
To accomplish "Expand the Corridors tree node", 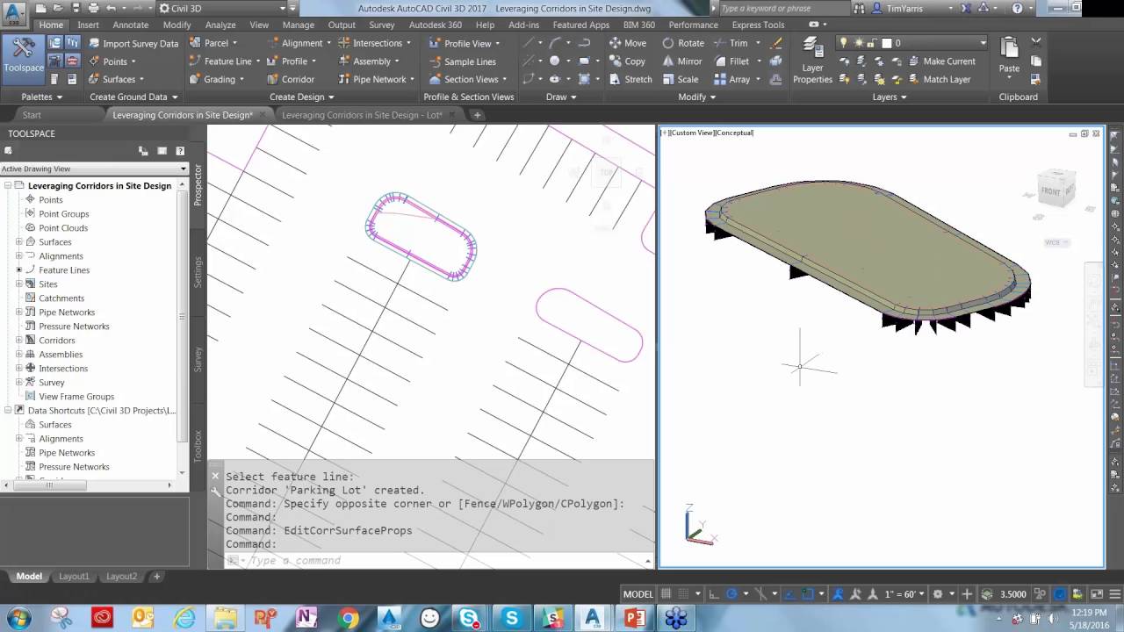I will (x=18, y=341).
